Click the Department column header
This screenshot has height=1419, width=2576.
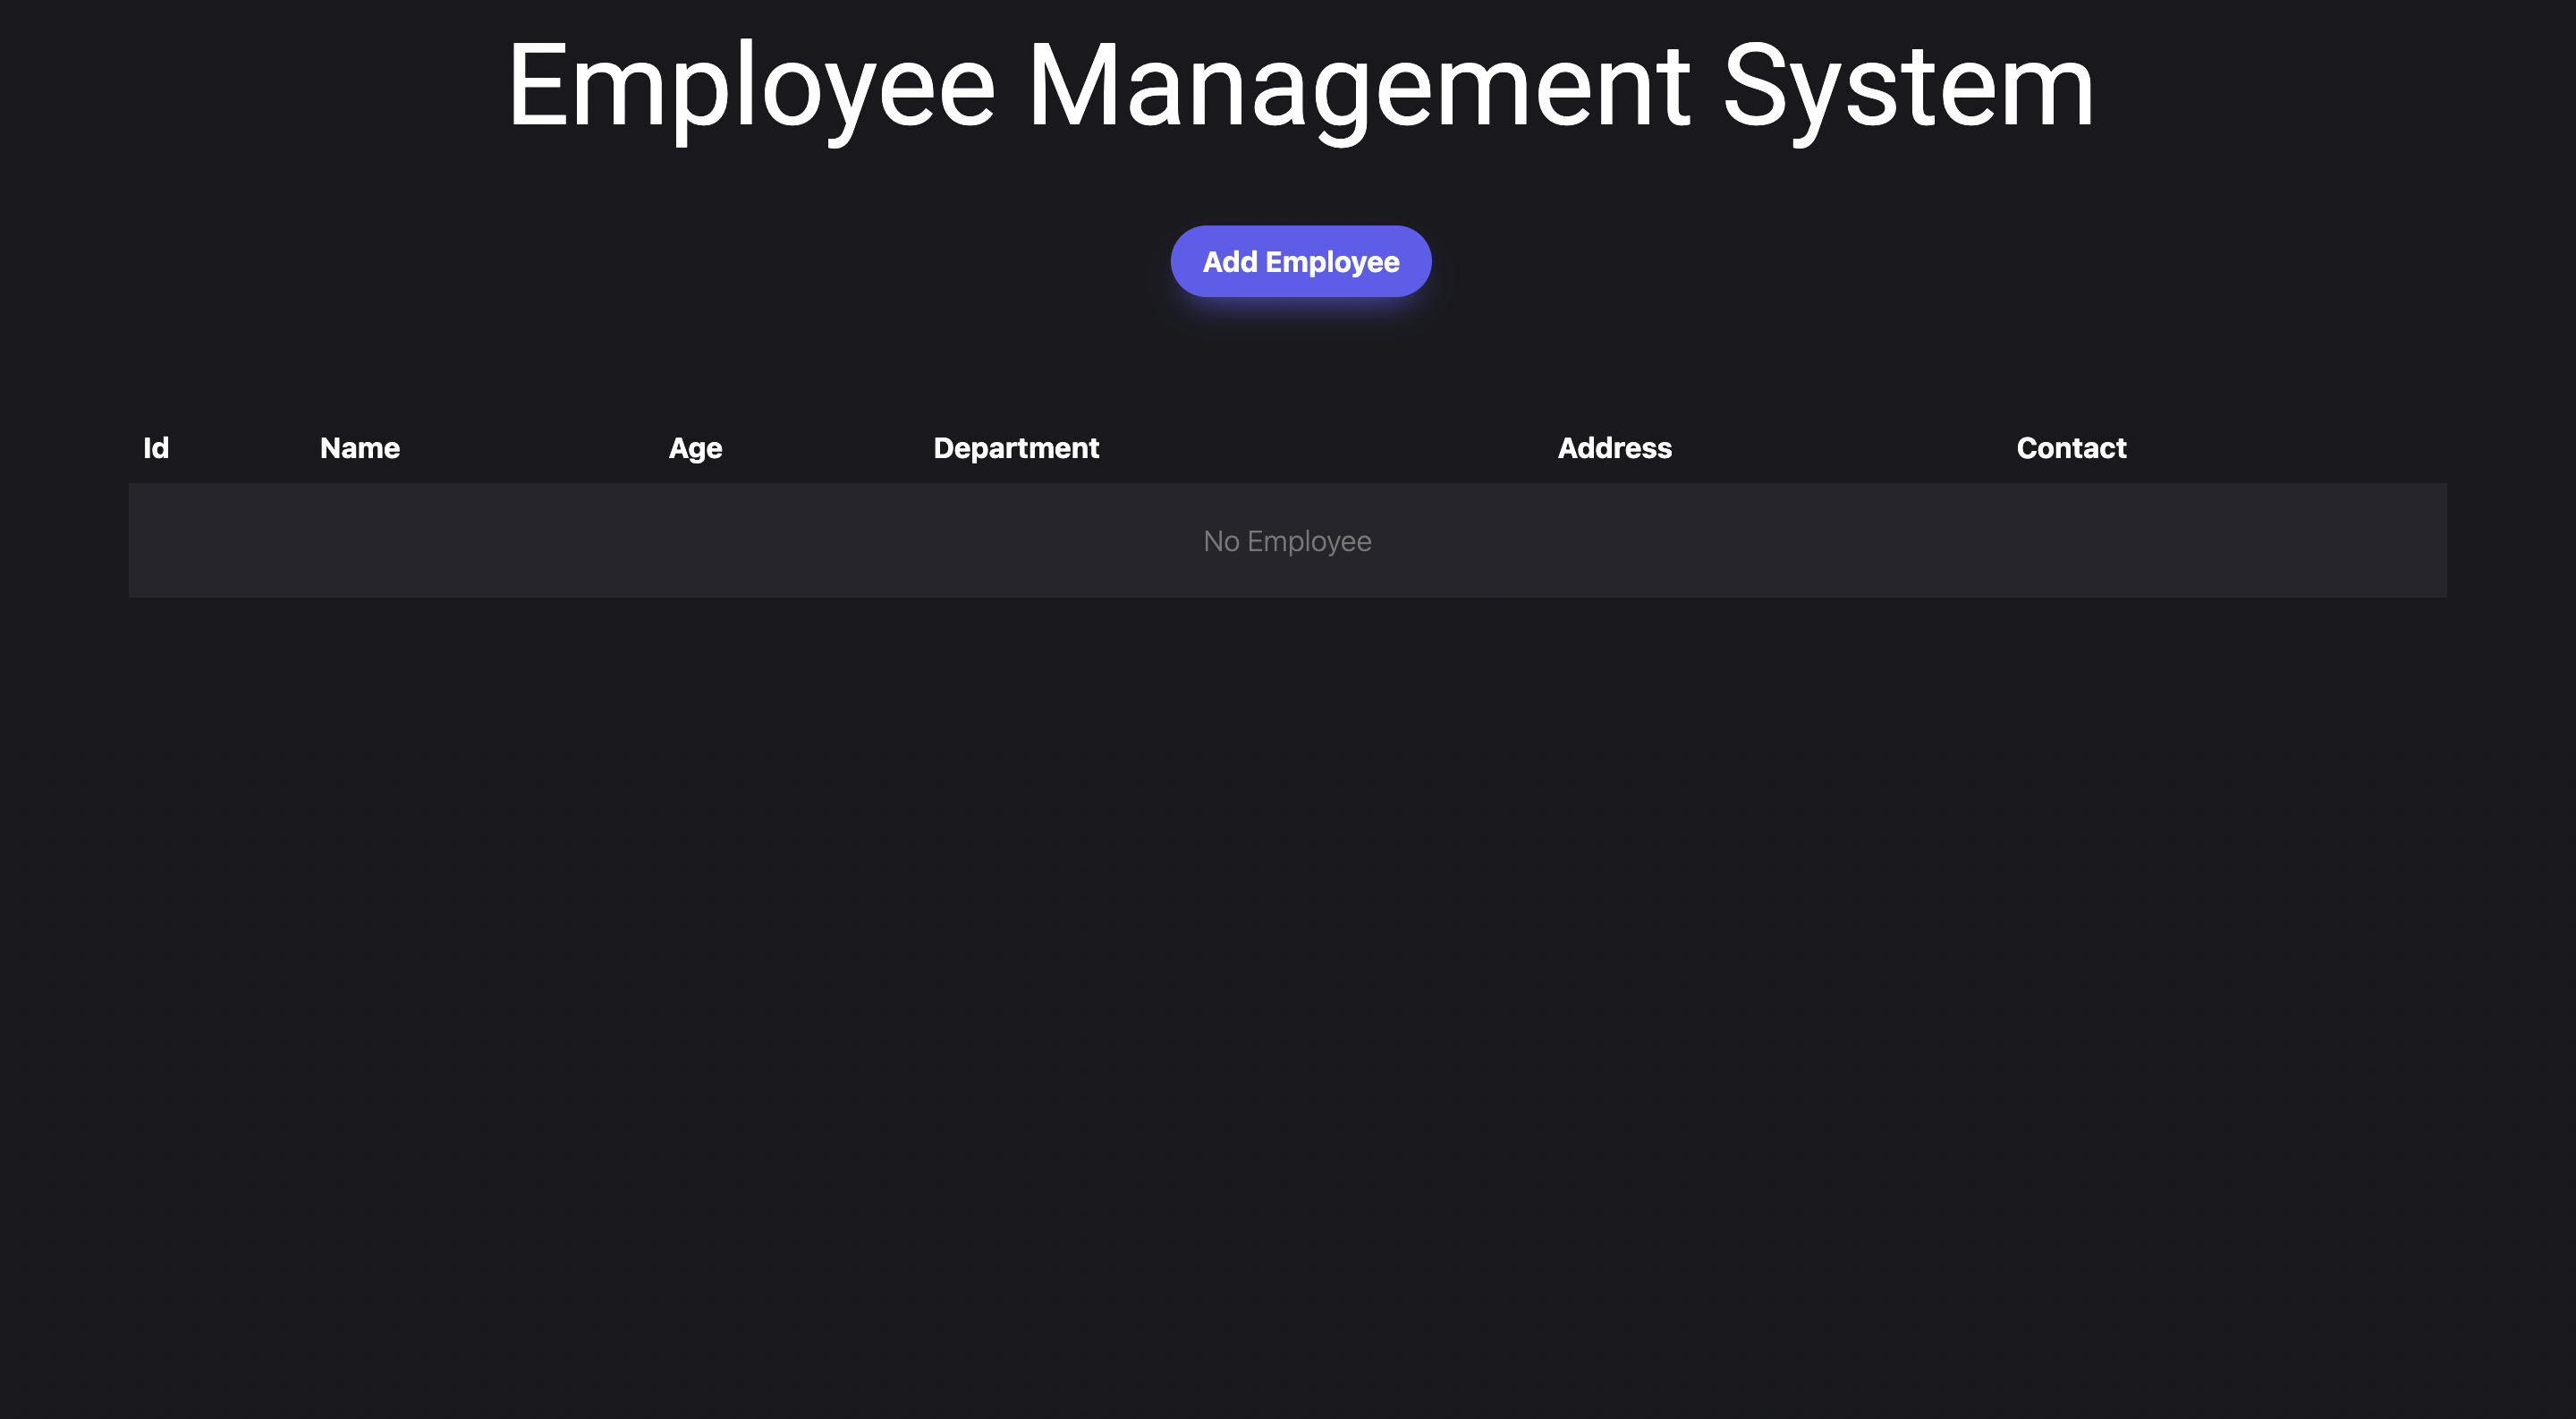point(1016,449)
